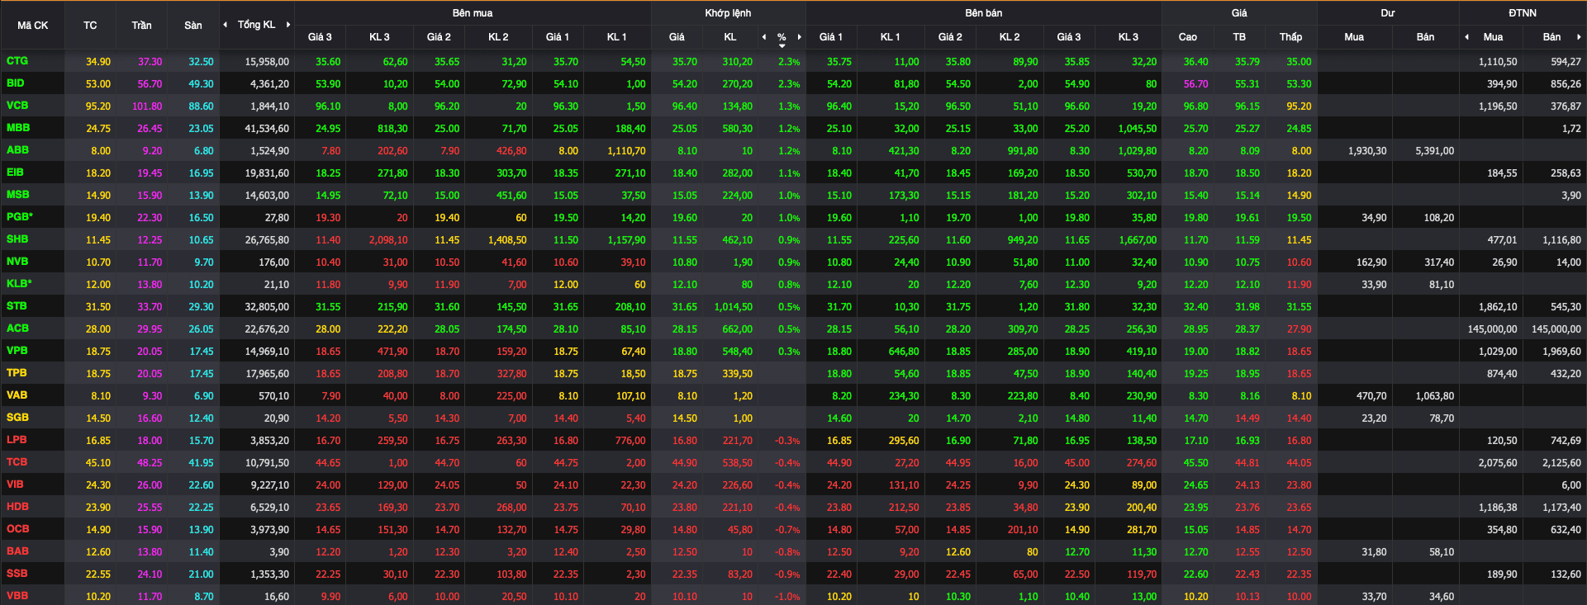Click ABB surplus sell value 5,391,00

1435,151
